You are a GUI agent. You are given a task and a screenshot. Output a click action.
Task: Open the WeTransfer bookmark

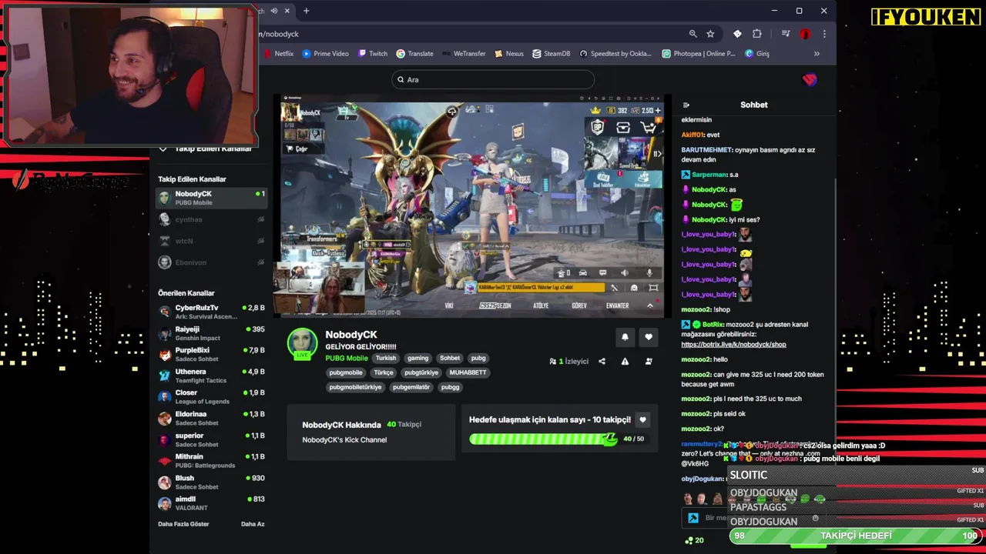[x=464, y=54]
